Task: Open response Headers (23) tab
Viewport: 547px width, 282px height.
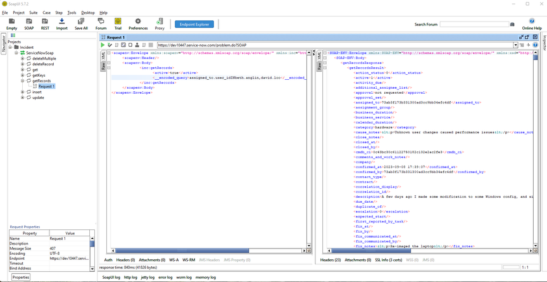Action: pos(330,260)
